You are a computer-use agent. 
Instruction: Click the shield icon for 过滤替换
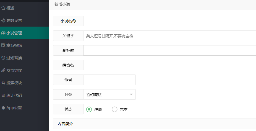point(3,58)
